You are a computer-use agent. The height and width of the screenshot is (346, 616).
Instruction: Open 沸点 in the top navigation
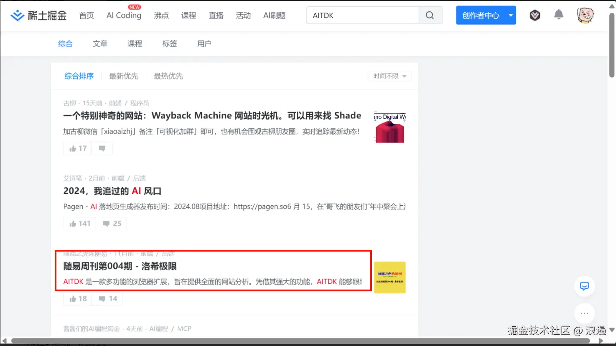161,15
